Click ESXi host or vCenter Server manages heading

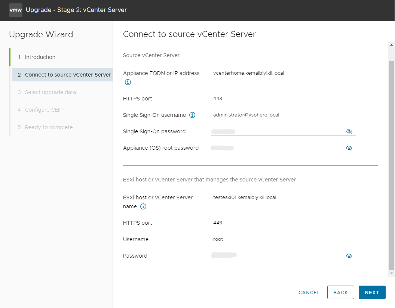(209, 180)
